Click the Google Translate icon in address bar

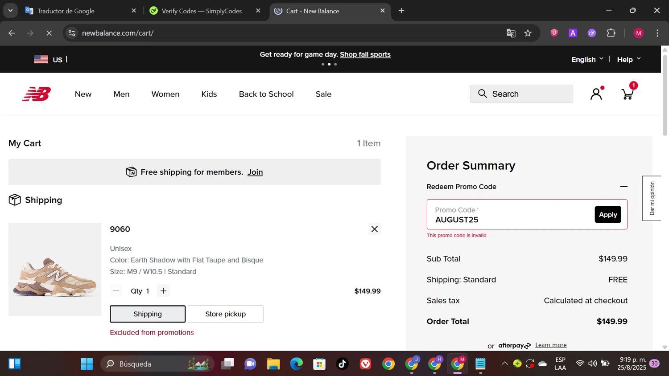pyautogui.click(x=511, y=33)
